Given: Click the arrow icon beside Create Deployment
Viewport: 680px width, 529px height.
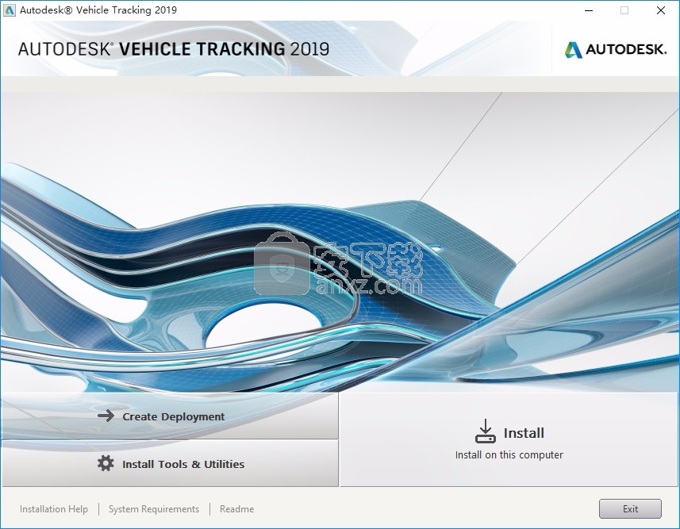Looking at the screenshot, I should 106,416.
